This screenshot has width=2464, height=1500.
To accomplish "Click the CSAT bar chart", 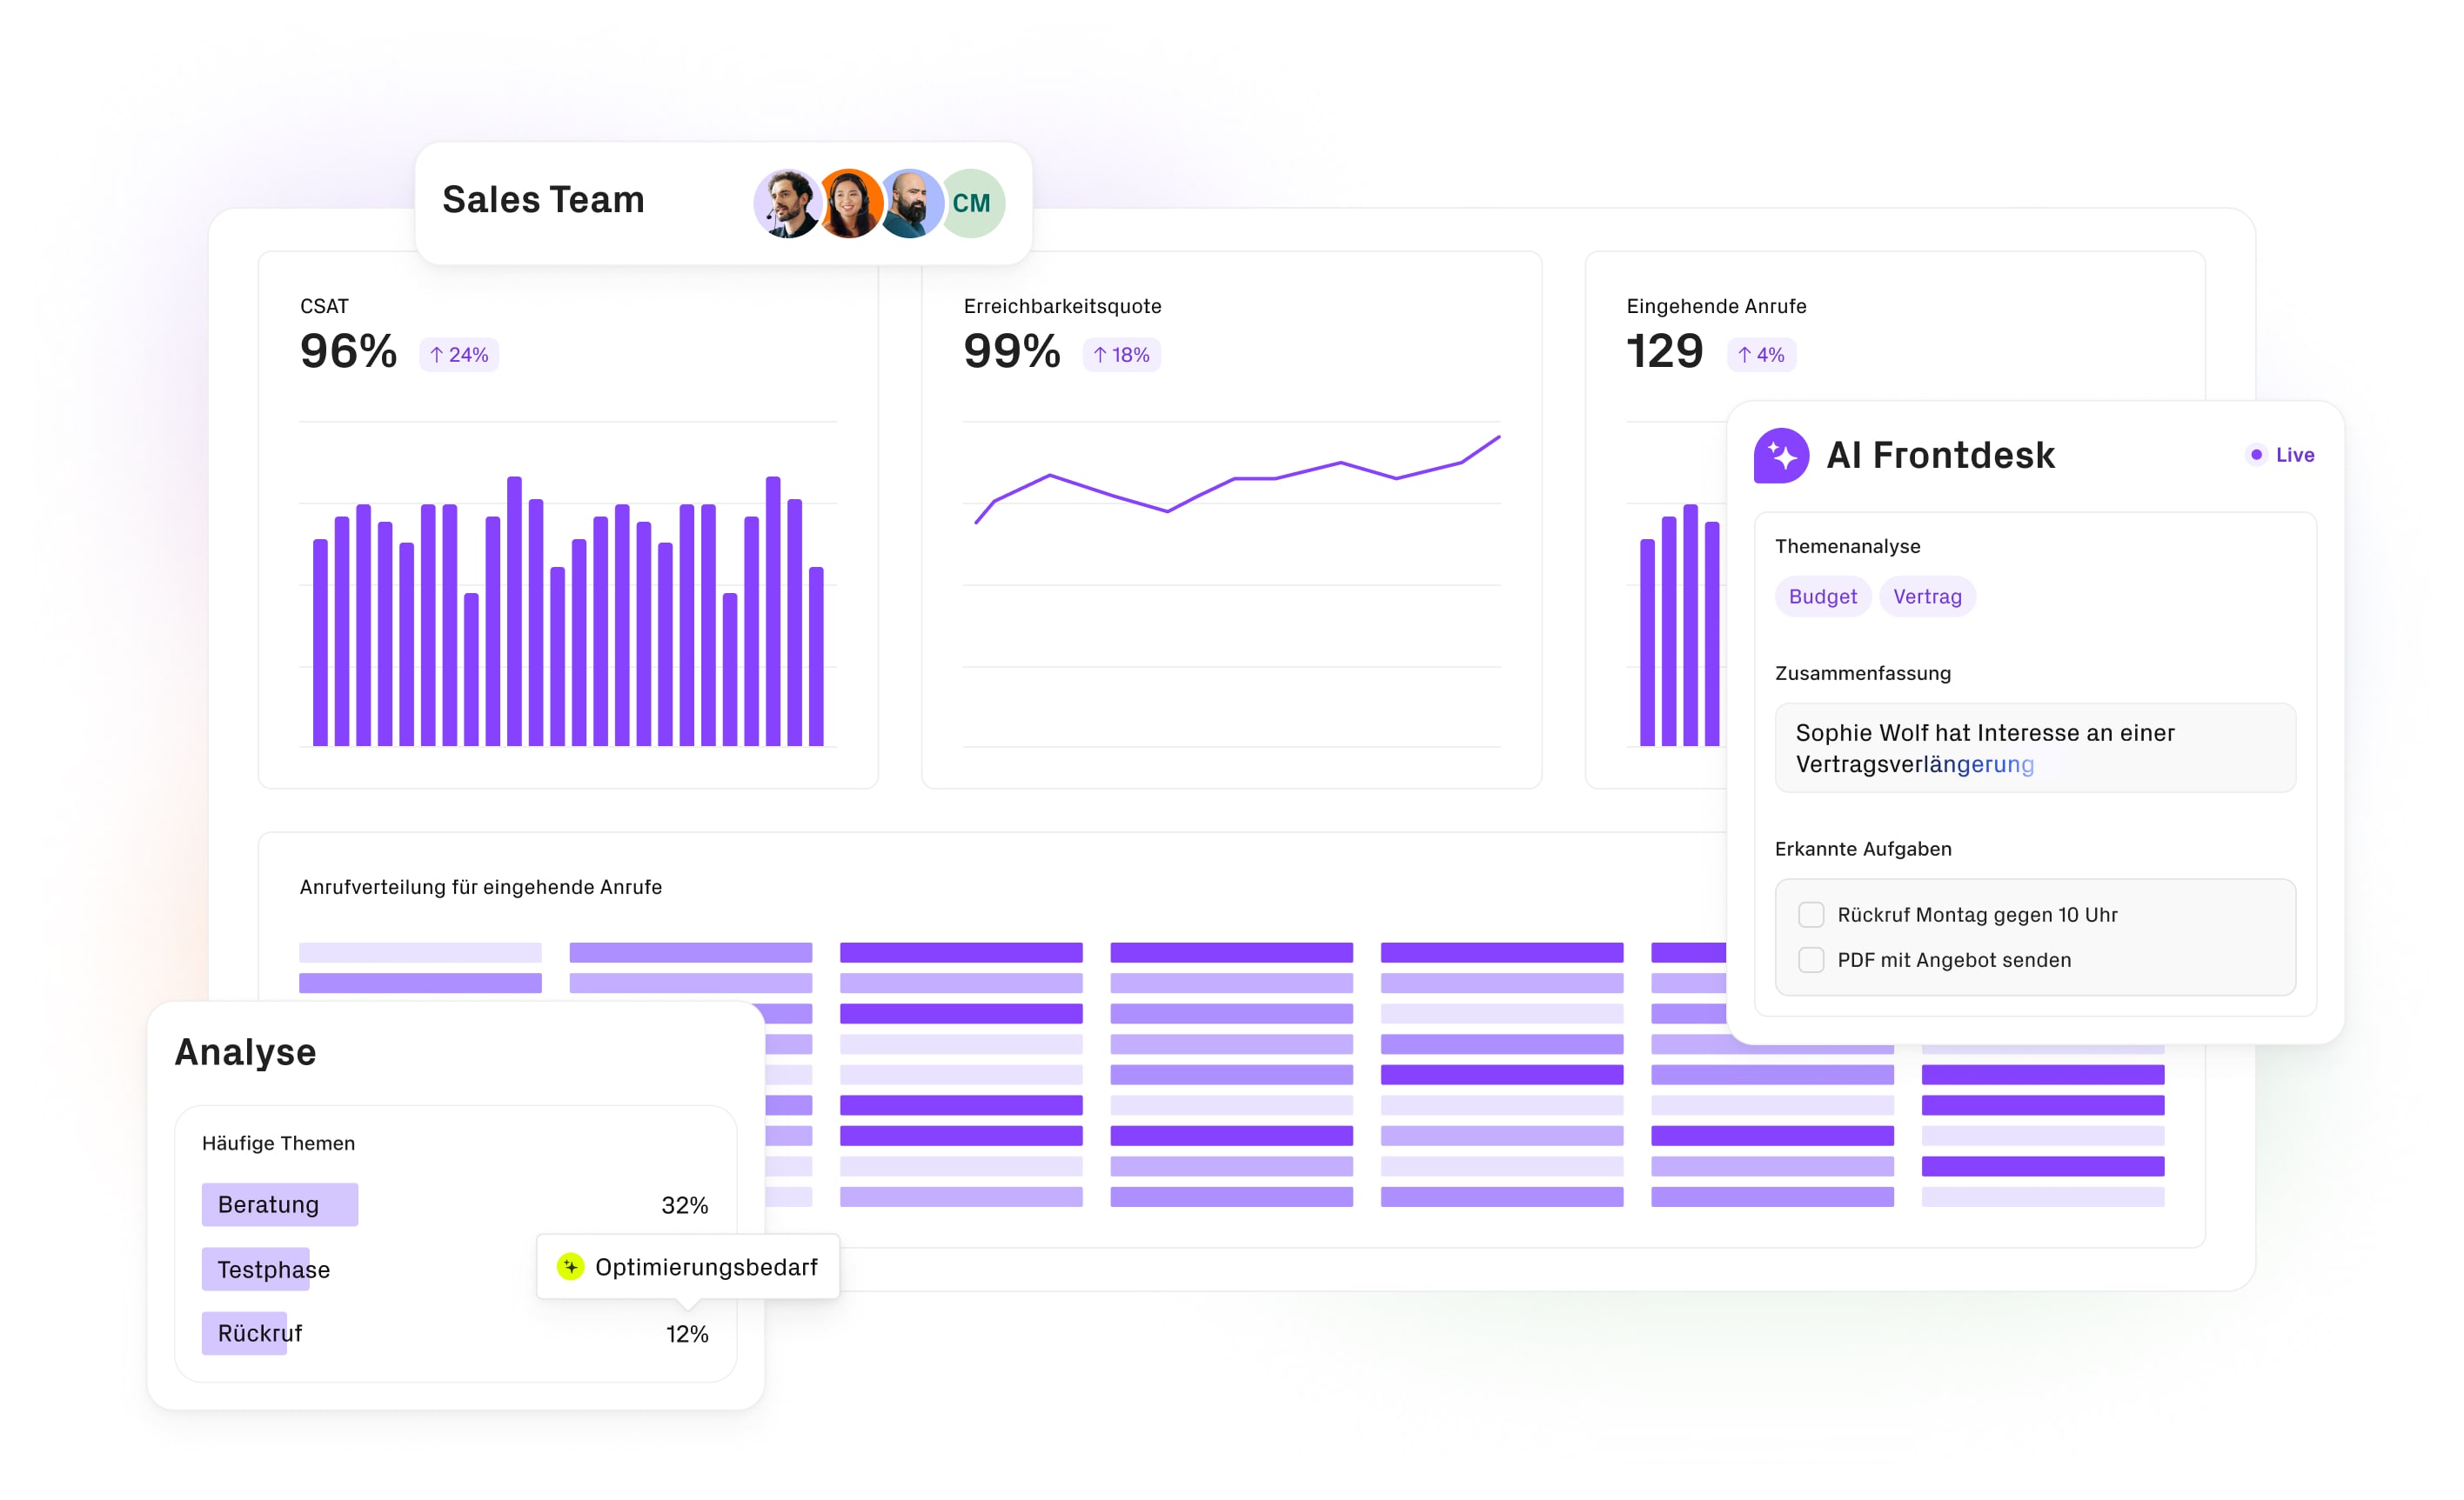I will 568,583.
